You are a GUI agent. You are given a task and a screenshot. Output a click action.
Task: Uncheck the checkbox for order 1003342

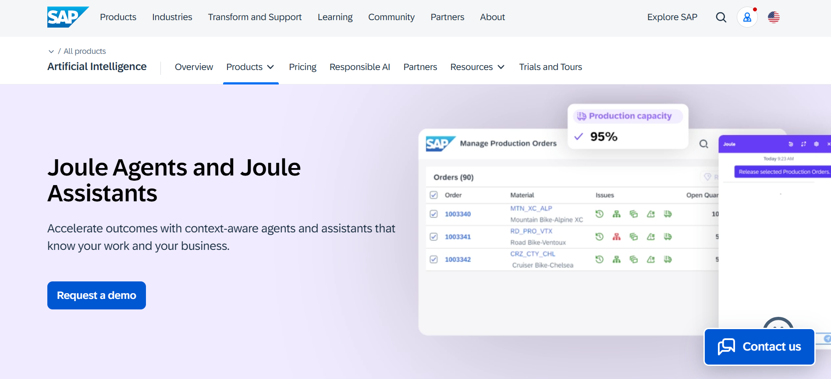click(x=434, y=260)
